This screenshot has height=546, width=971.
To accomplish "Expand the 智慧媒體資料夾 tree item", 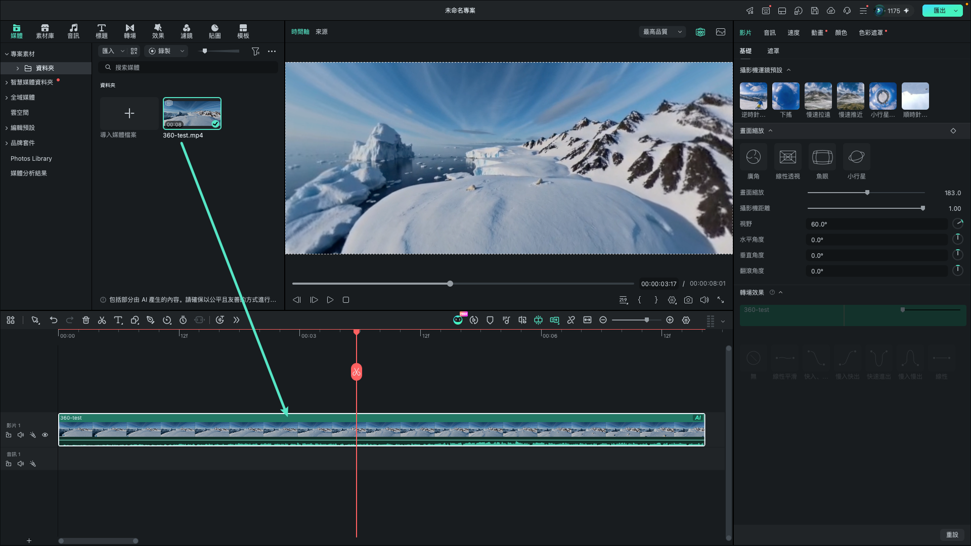I will [7, 82].
